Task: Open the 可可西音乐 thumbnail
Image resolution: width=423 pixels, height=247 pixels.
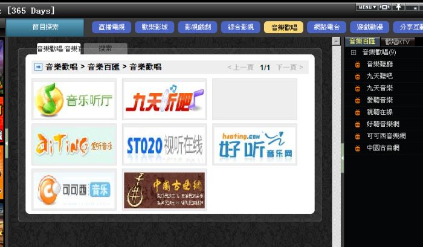Action: [x=74, y=190]
